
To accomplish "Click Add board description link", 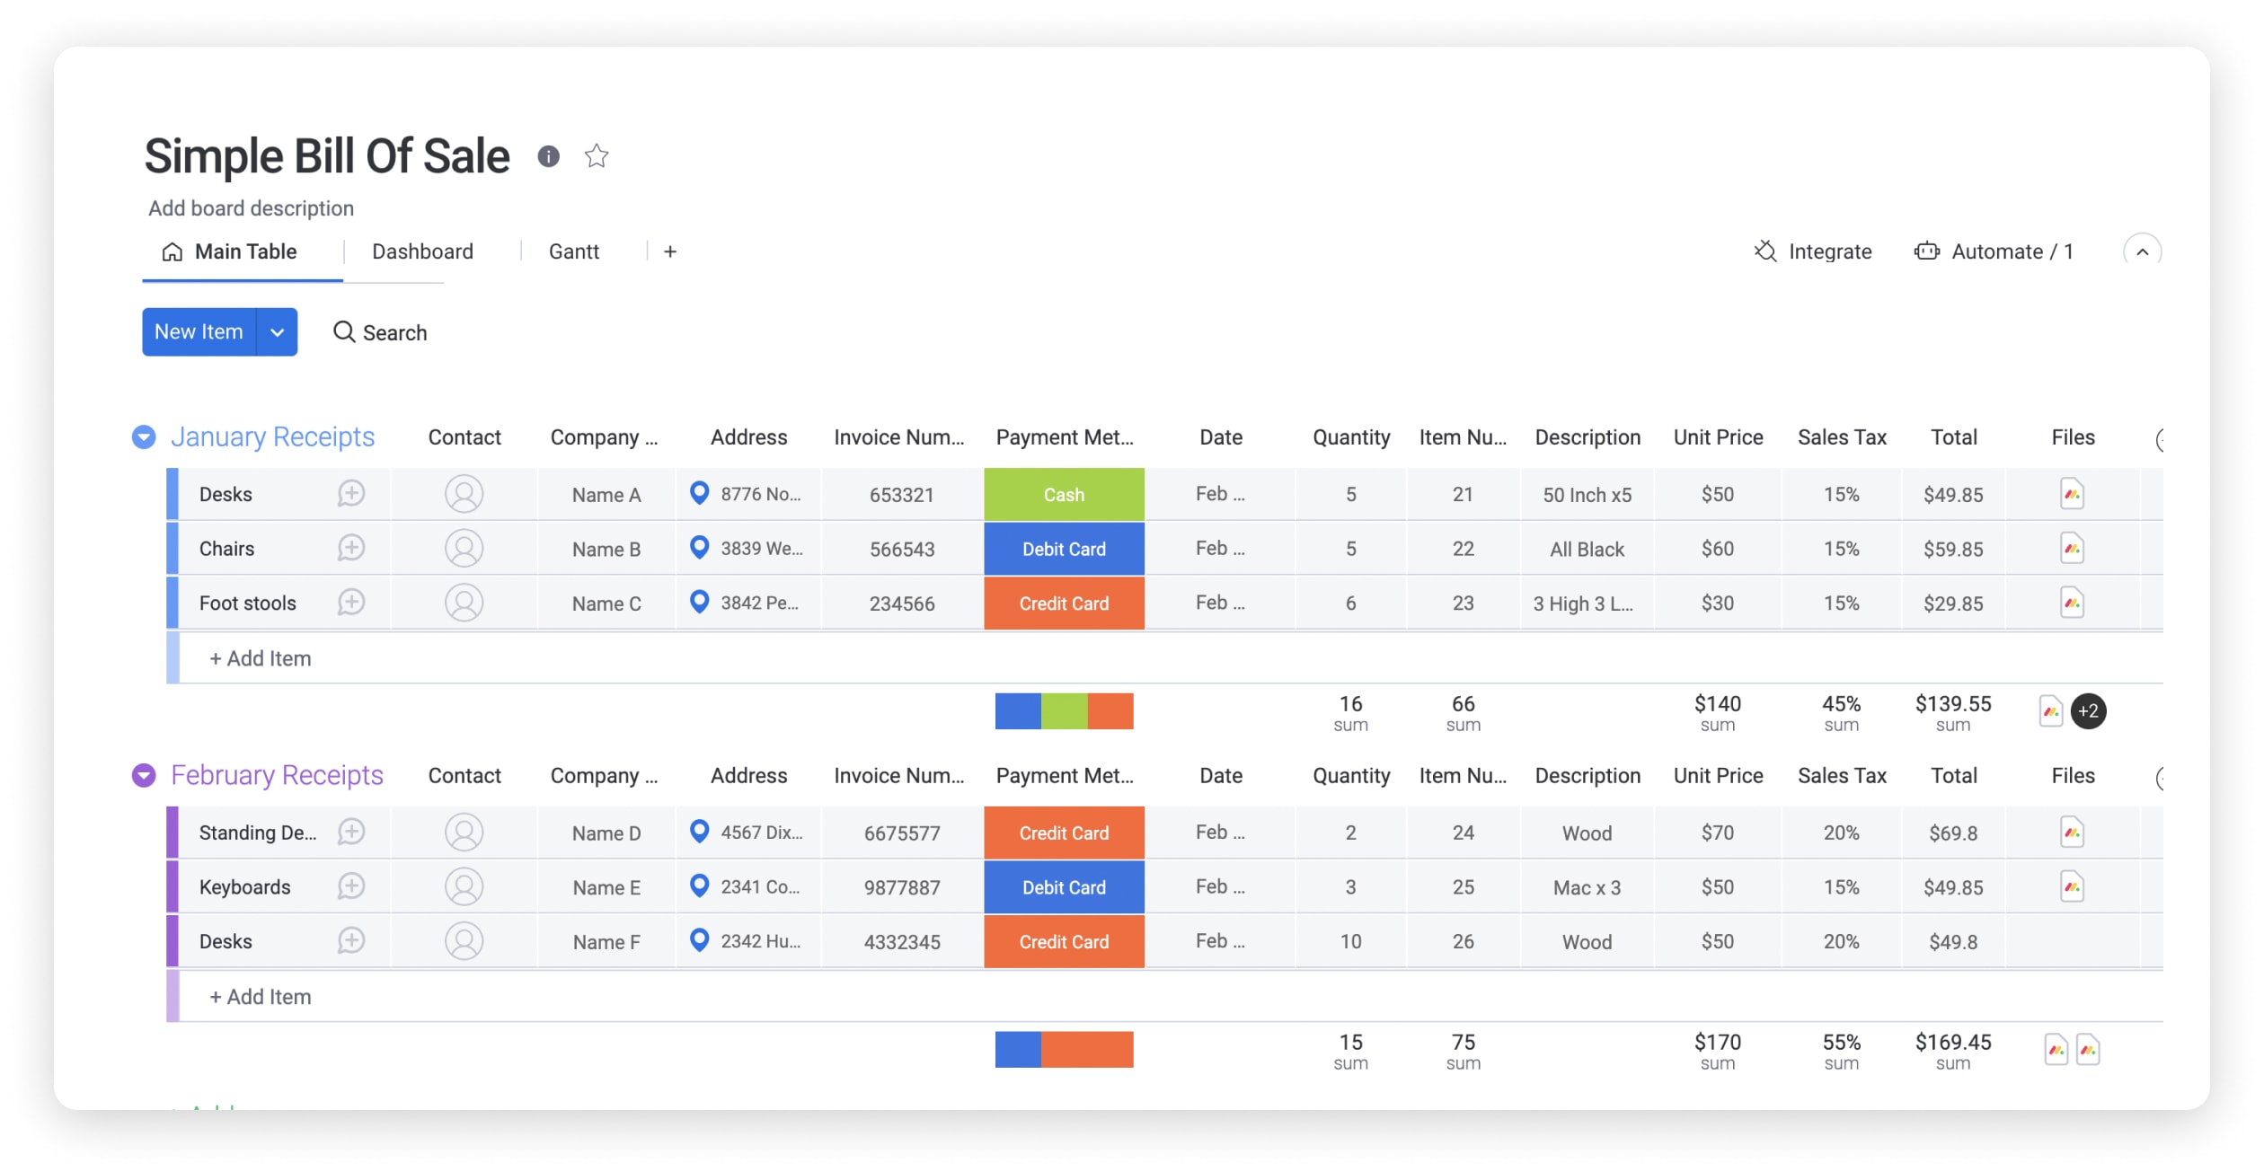I will coord(250,207).
